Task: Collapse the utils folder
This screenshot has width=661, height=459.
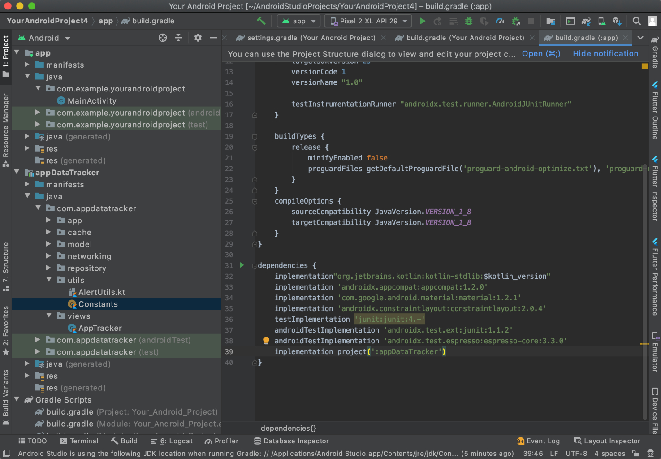Action: click(x=48, y=280)
